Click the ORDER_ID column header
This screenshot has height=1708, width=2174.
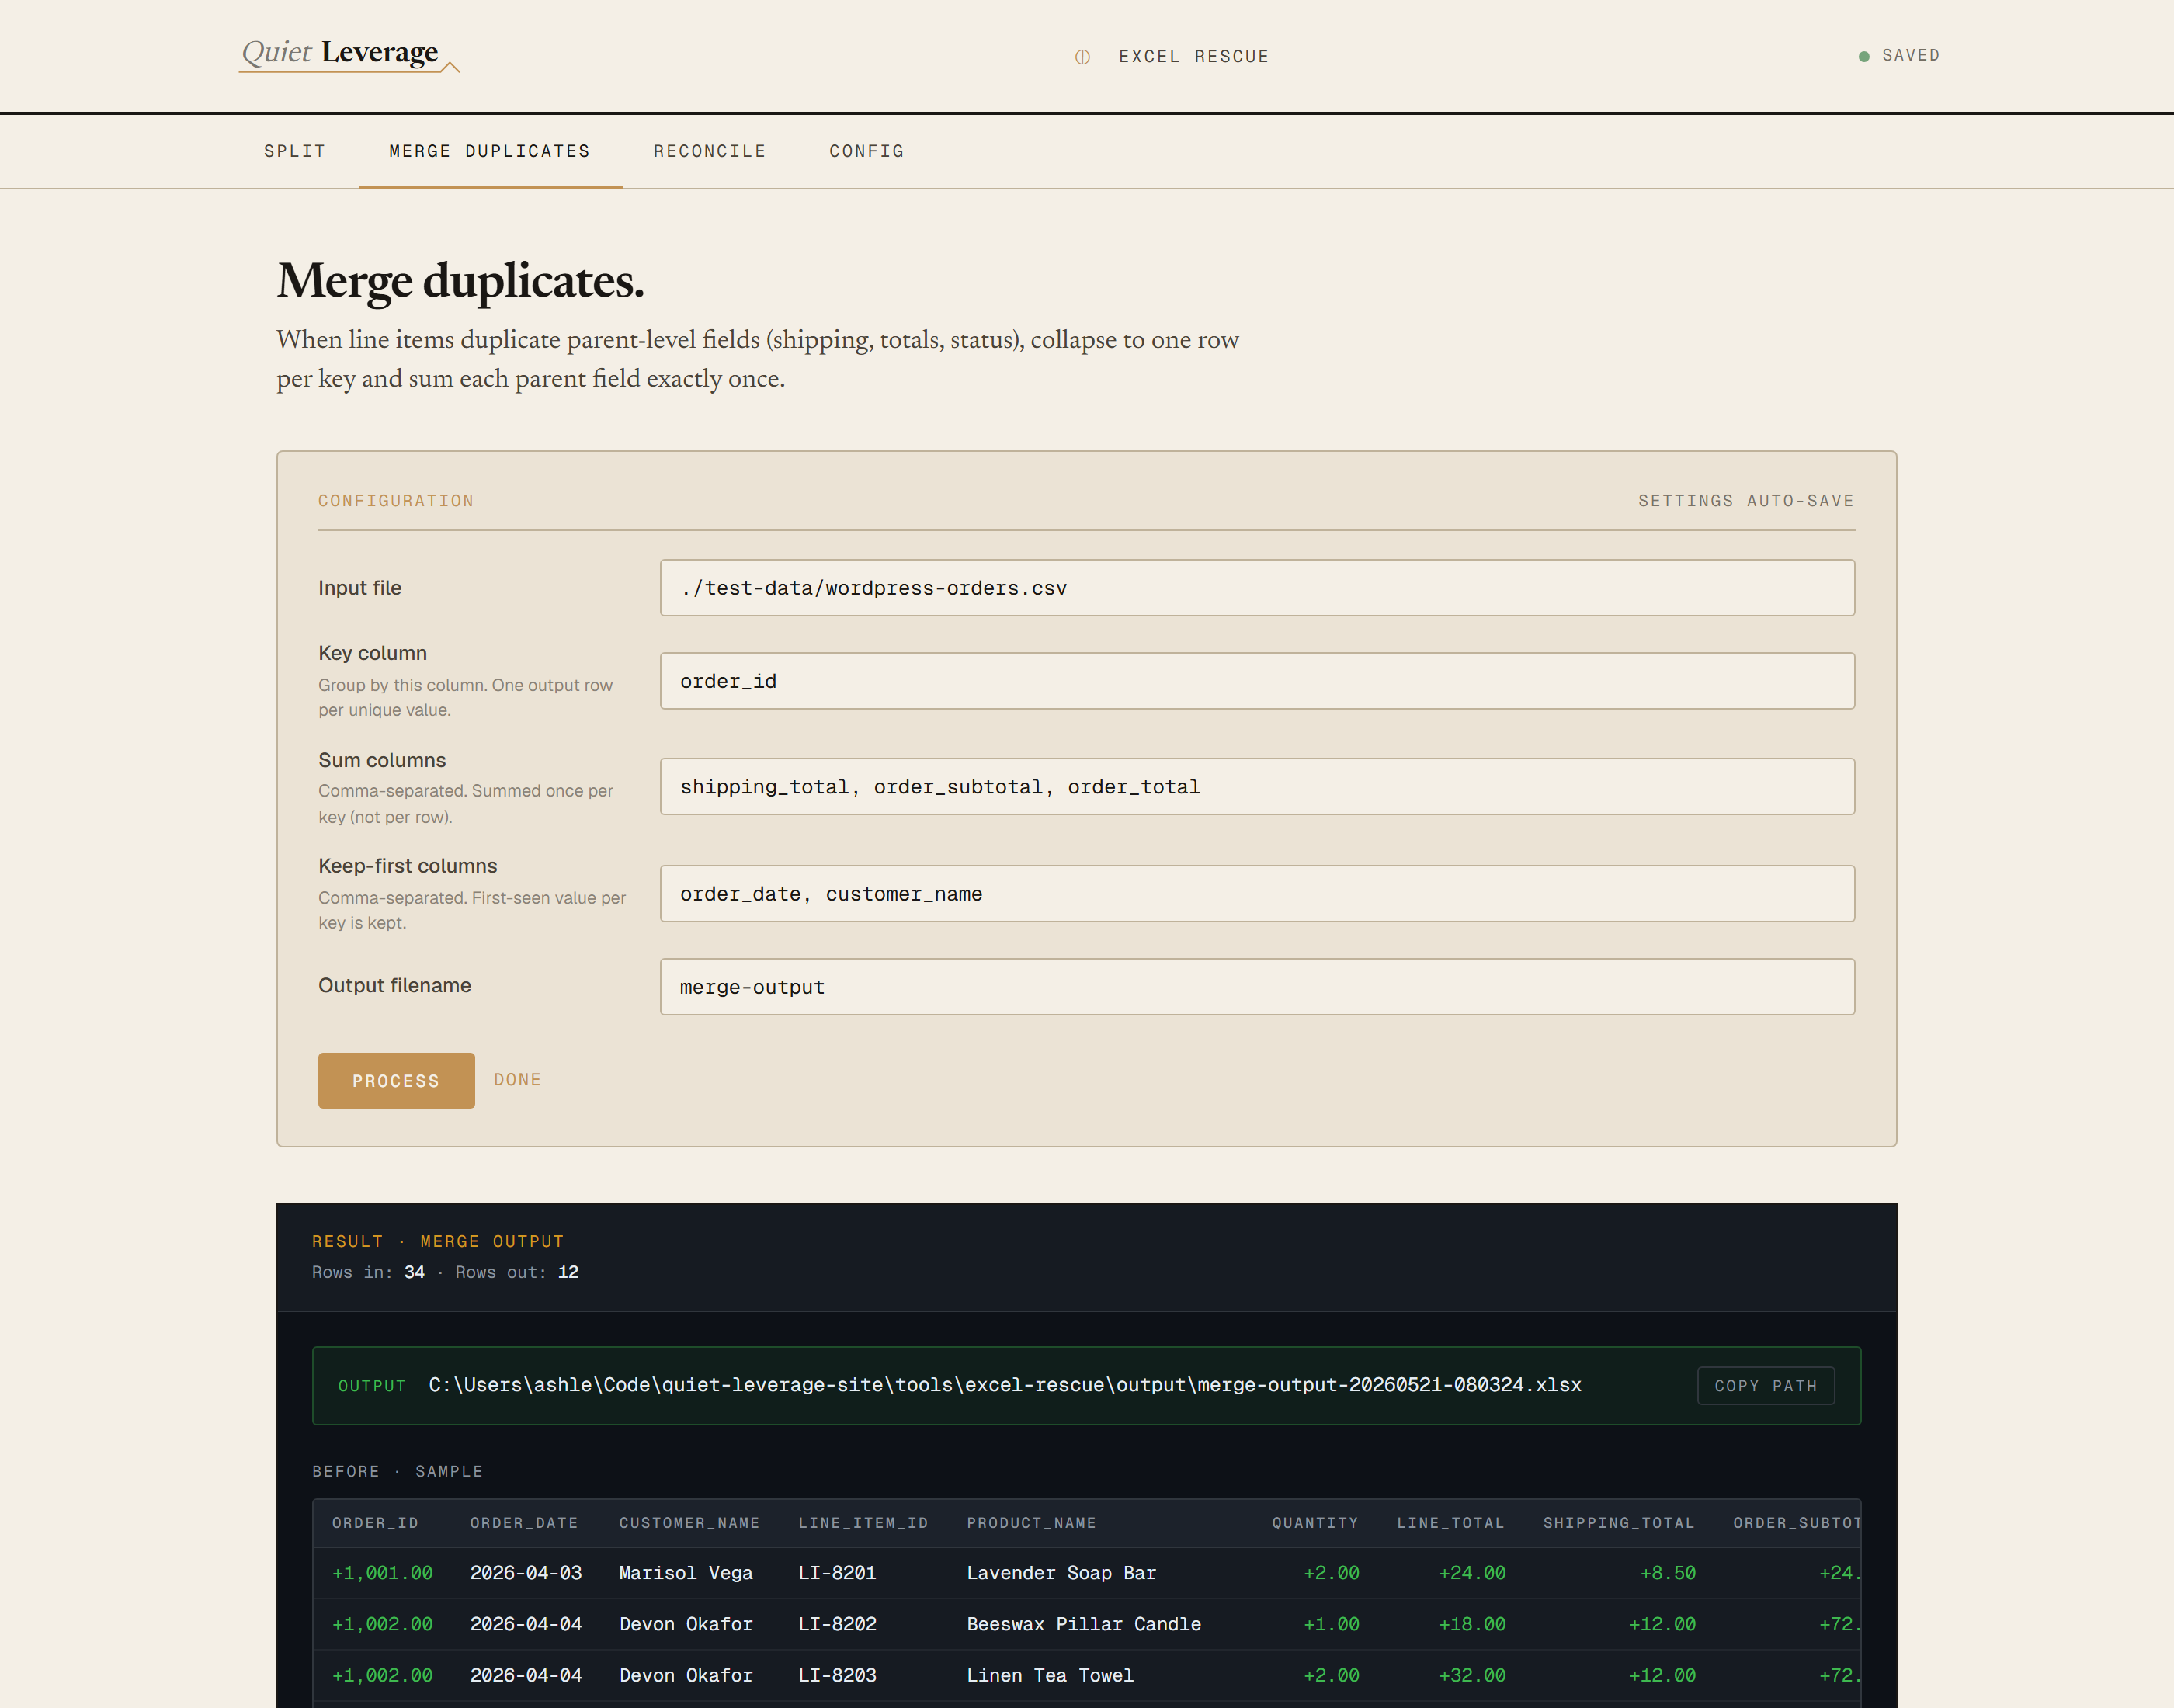pos(375,1523)
